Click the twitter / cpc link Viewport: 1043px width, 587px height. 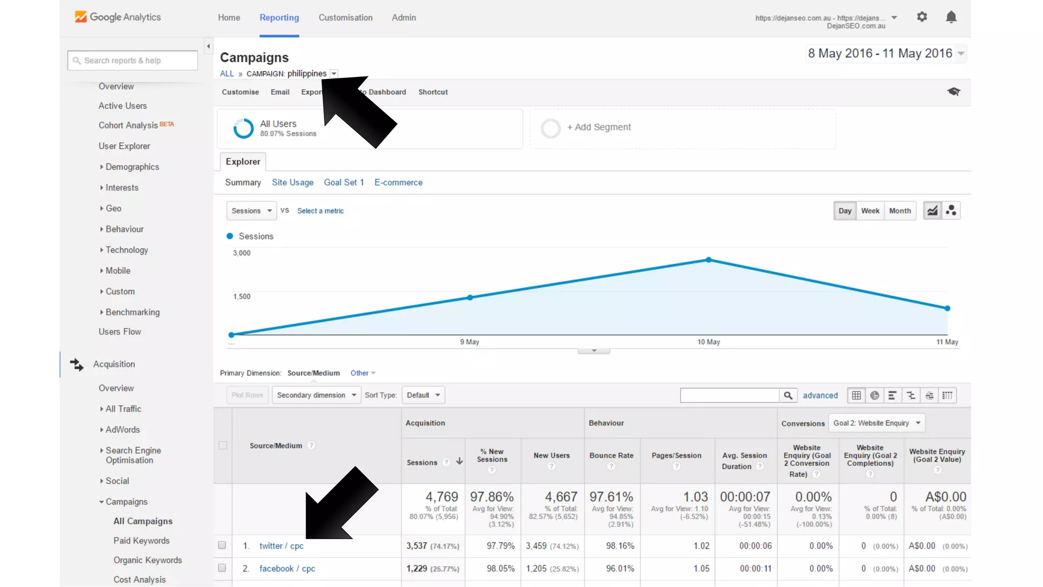[x=281, y=546]
